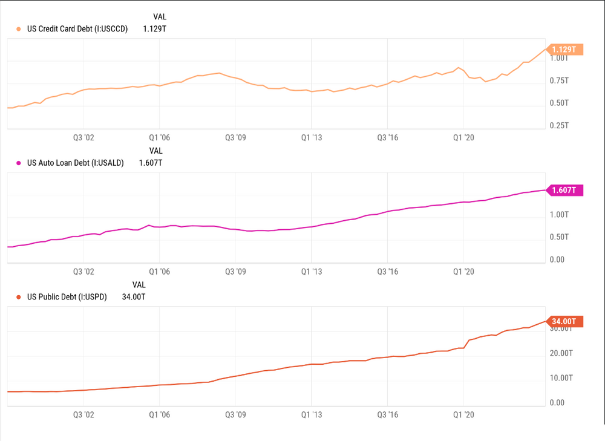
Task: Click the red-orange US Public Debt legend dot
Action: 19,297
